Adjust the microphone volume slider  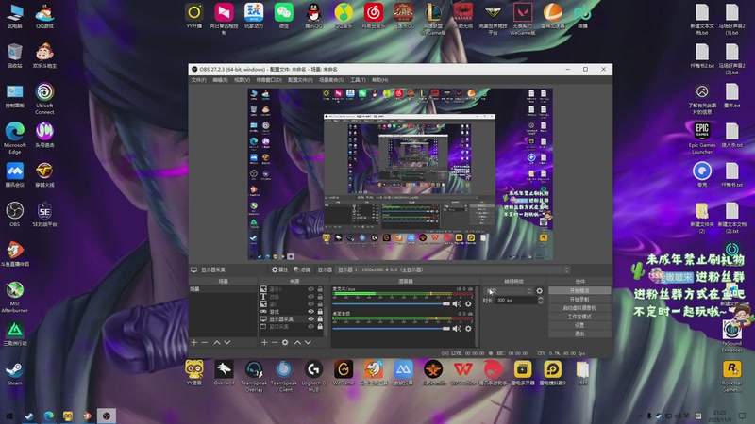click(x=391, y=303)
